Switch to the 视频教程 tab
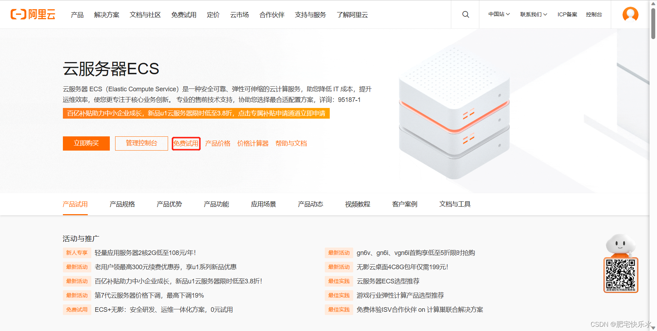This screenshot has height=331, width=657. click(358, 204)
